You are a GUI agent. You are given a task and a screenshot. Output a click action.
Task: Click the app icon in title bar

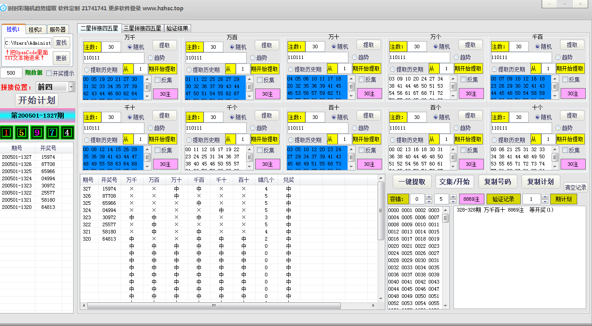pos(3,8)
